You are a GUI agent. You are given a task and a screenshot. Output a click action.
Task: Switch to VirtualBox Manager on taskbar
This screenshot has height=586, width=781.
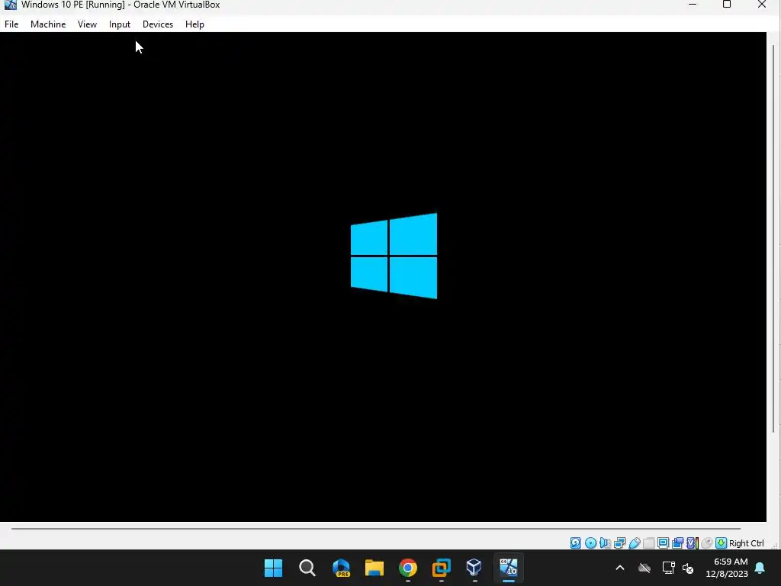pyautogui.click(x=474, y=568)
